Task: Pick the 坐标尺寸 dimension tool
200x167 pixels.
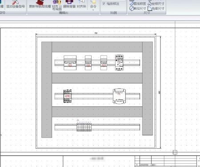Action: pos(156,4)
